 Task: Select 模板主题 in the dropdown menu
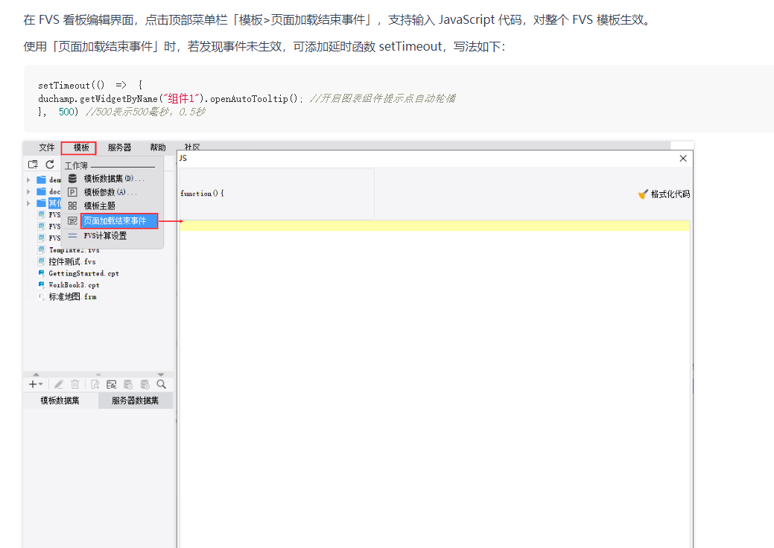click(99, 205)
